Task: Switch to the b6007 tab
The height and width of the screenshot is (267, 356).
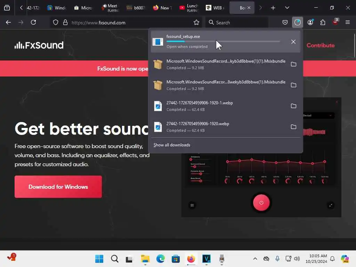Action: click(x=136, y=8)
